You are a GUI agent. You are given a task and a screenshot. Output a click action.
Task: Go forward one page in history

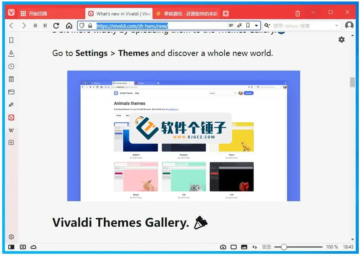[x=24, y=26]
